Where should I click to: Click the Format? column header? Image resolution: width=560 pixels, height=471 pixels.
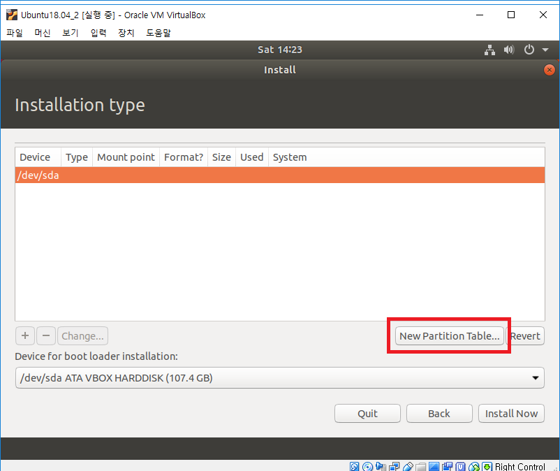pos(184,157)
